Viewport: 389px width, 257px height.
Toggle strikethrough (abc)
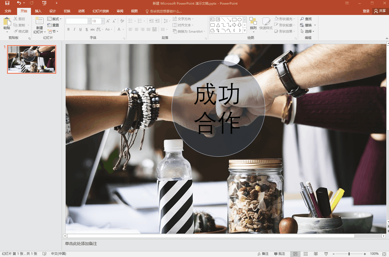click(x=93, y=29)
